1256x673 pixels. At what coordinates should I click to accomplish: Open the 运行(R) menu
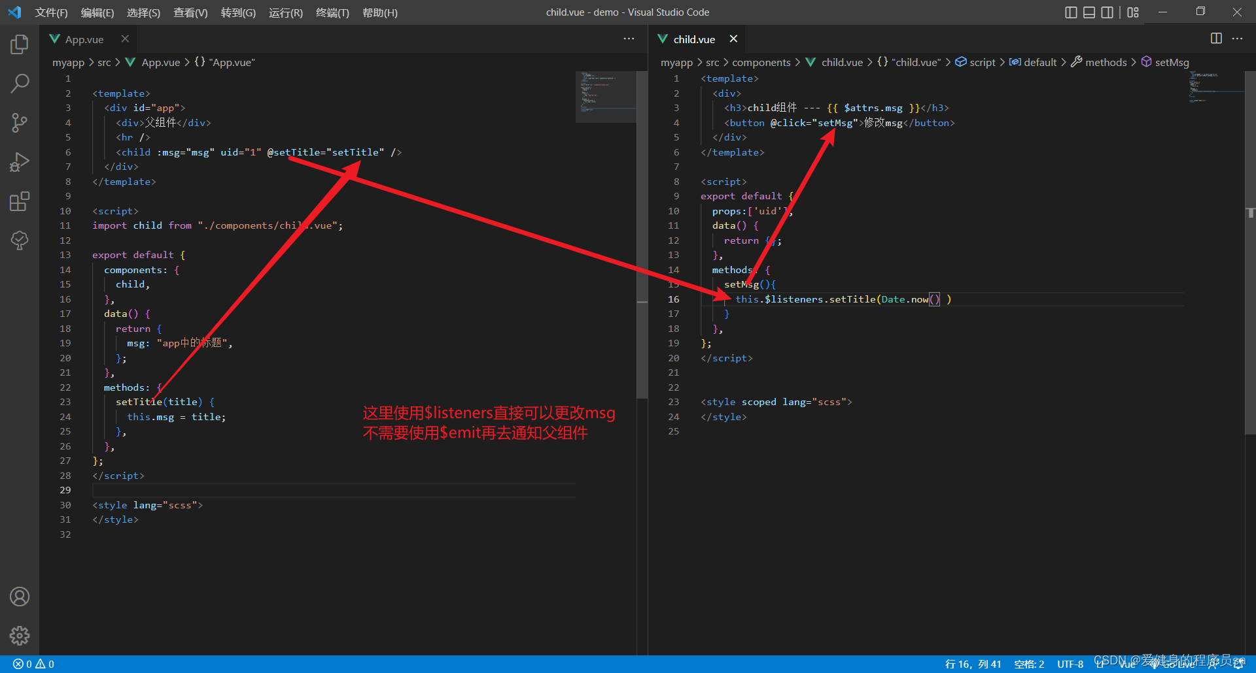point(286,12)
